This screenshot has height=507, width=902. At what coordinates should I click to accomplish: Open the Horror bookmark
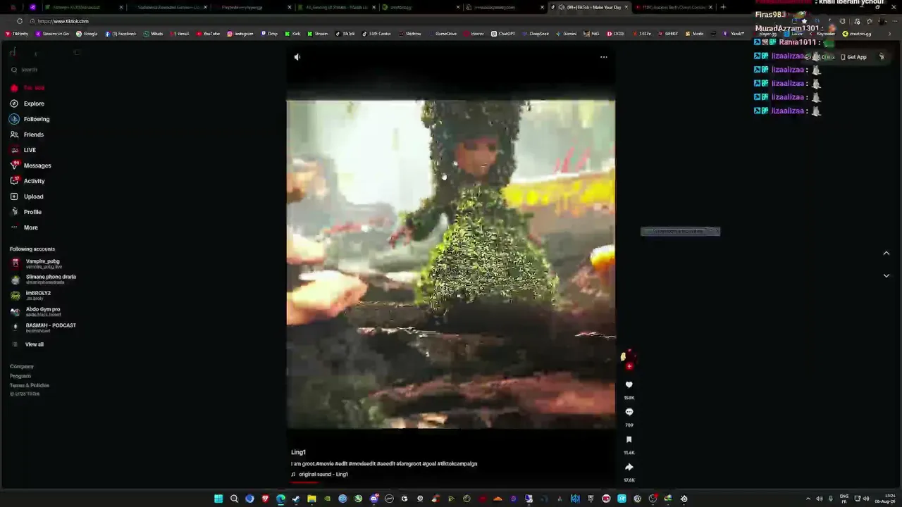(x=474, y=34)
